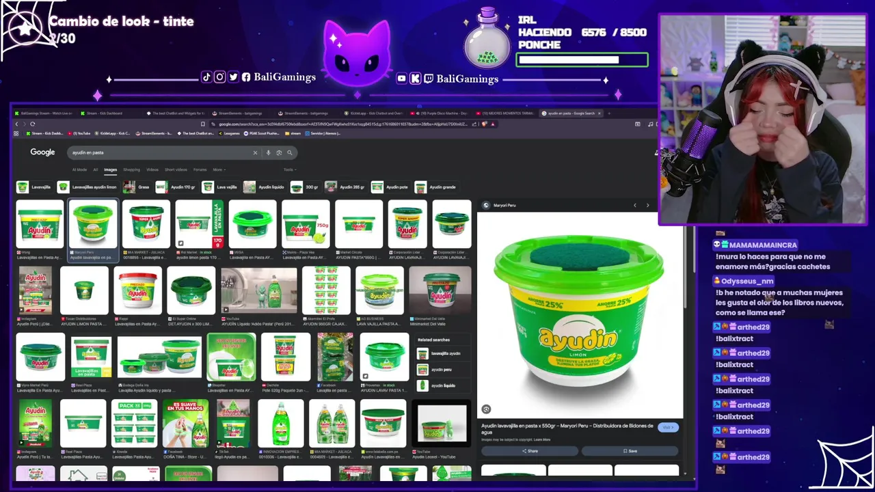Click the Facebook icon beside BaliGamings
Screen dimensions: 875x492
tap(246, 77)
